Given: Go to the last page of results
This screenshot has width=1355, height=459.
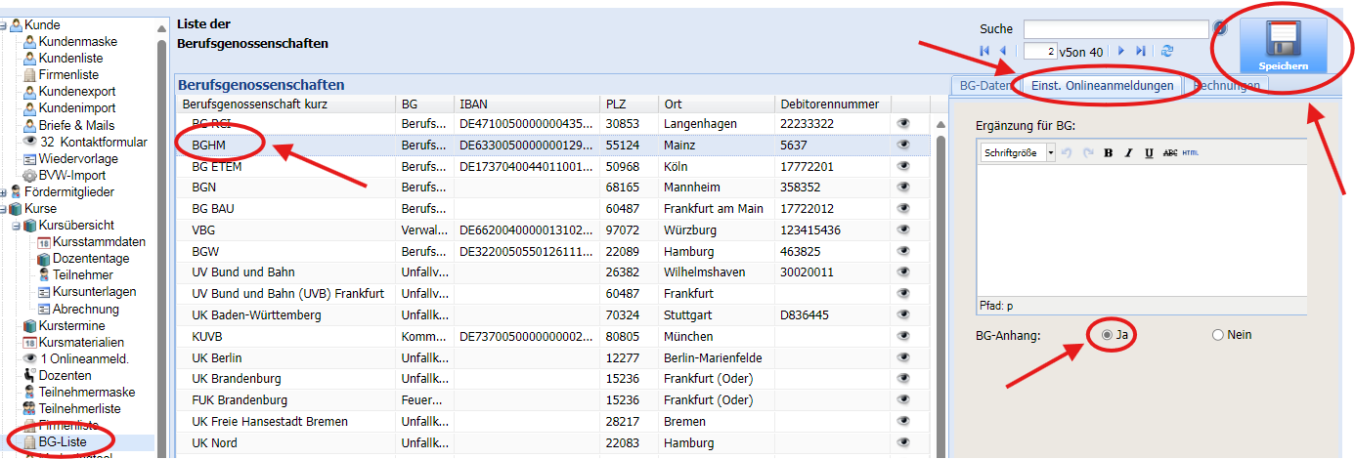Looking at the screenshot, I should coord(1141,51).
